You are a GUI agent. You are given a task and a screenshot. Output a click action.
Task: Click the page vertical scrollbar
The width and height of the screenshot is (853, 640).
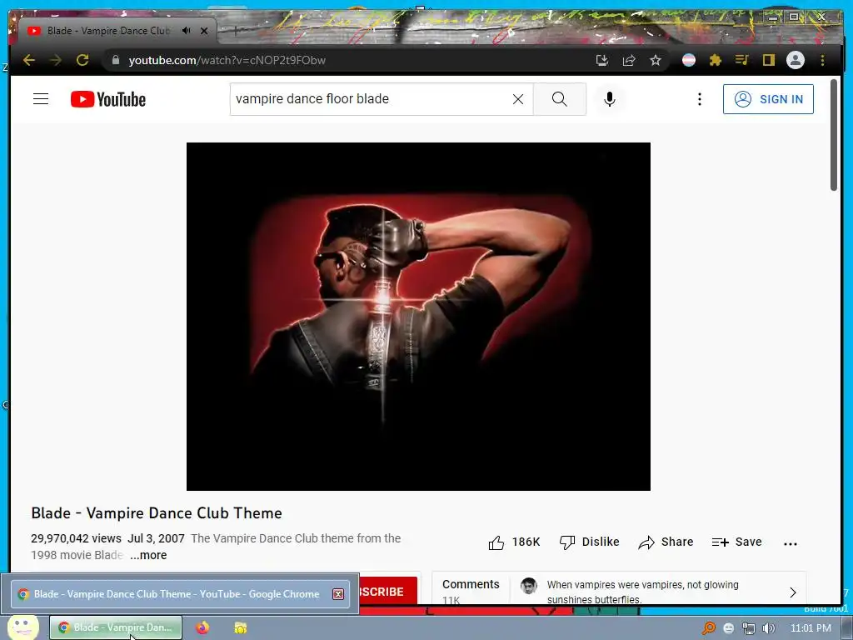833,134
